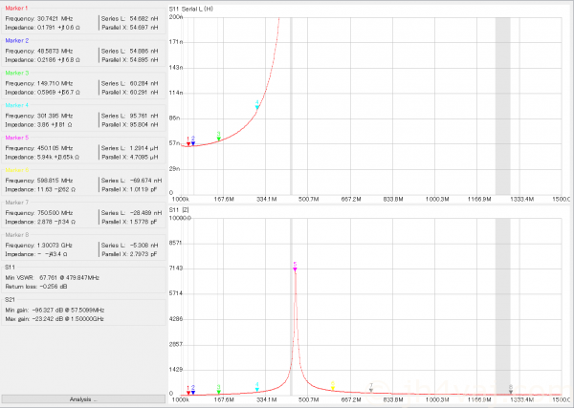The width and height of the screenshot is (574, 408).
Task: Click the 10000.0 axis label on |Z| chart
Action: tap(180, 218)
